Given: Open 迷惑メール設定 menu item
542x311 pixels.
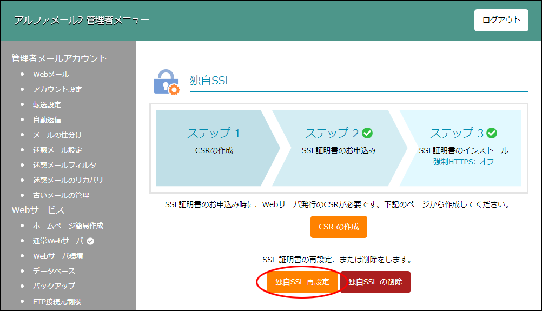Looking at the screenshot, I should click(58, 150).
